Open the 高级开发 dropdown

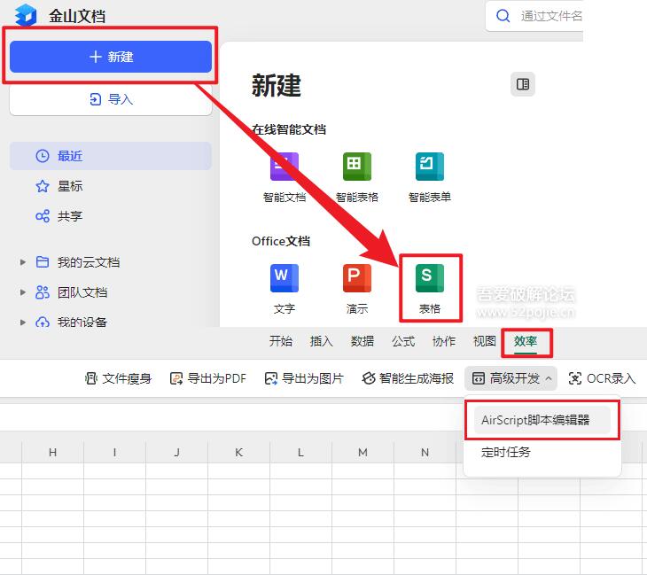[x=511, y=378]
